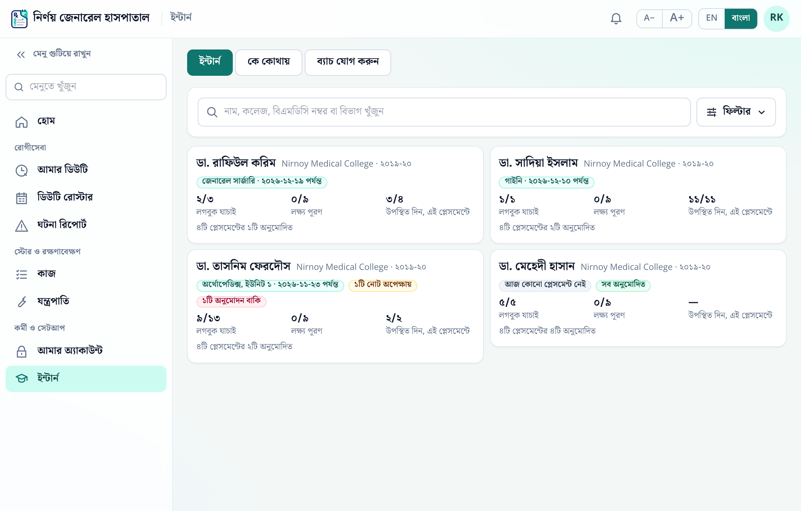Click মেনু গুটিয়ে রাখুন text

pyautogui.click(x=62, y=54)
